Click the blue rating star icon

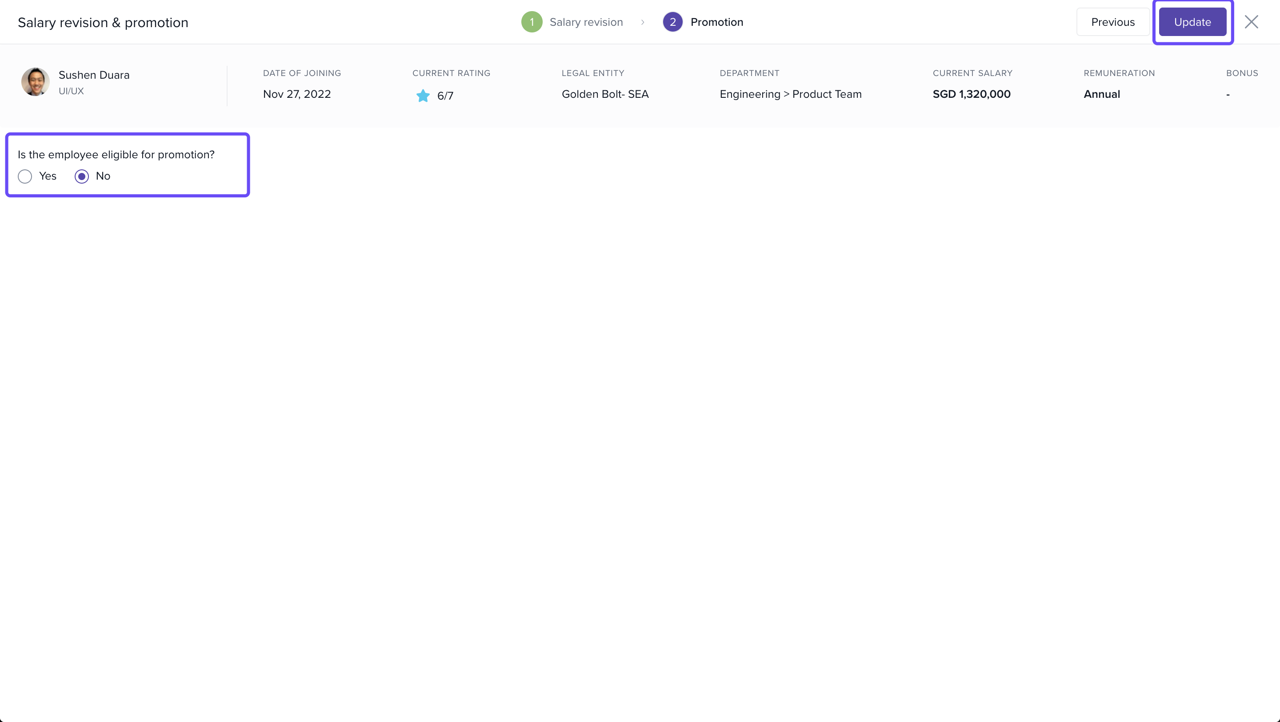pyautogui.click(x=423, y=96)
